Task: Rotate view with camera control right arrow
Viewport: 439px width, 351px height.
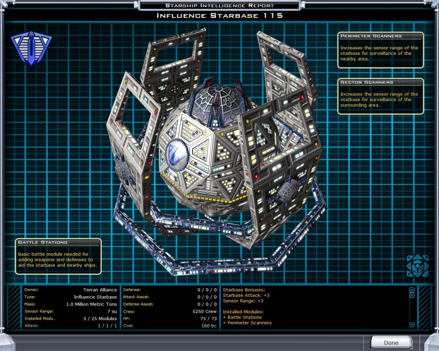Action: (x=427, y=266)
